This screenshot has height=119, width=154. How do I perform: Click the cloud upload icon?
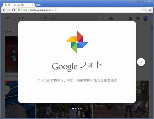click(111, 18)
